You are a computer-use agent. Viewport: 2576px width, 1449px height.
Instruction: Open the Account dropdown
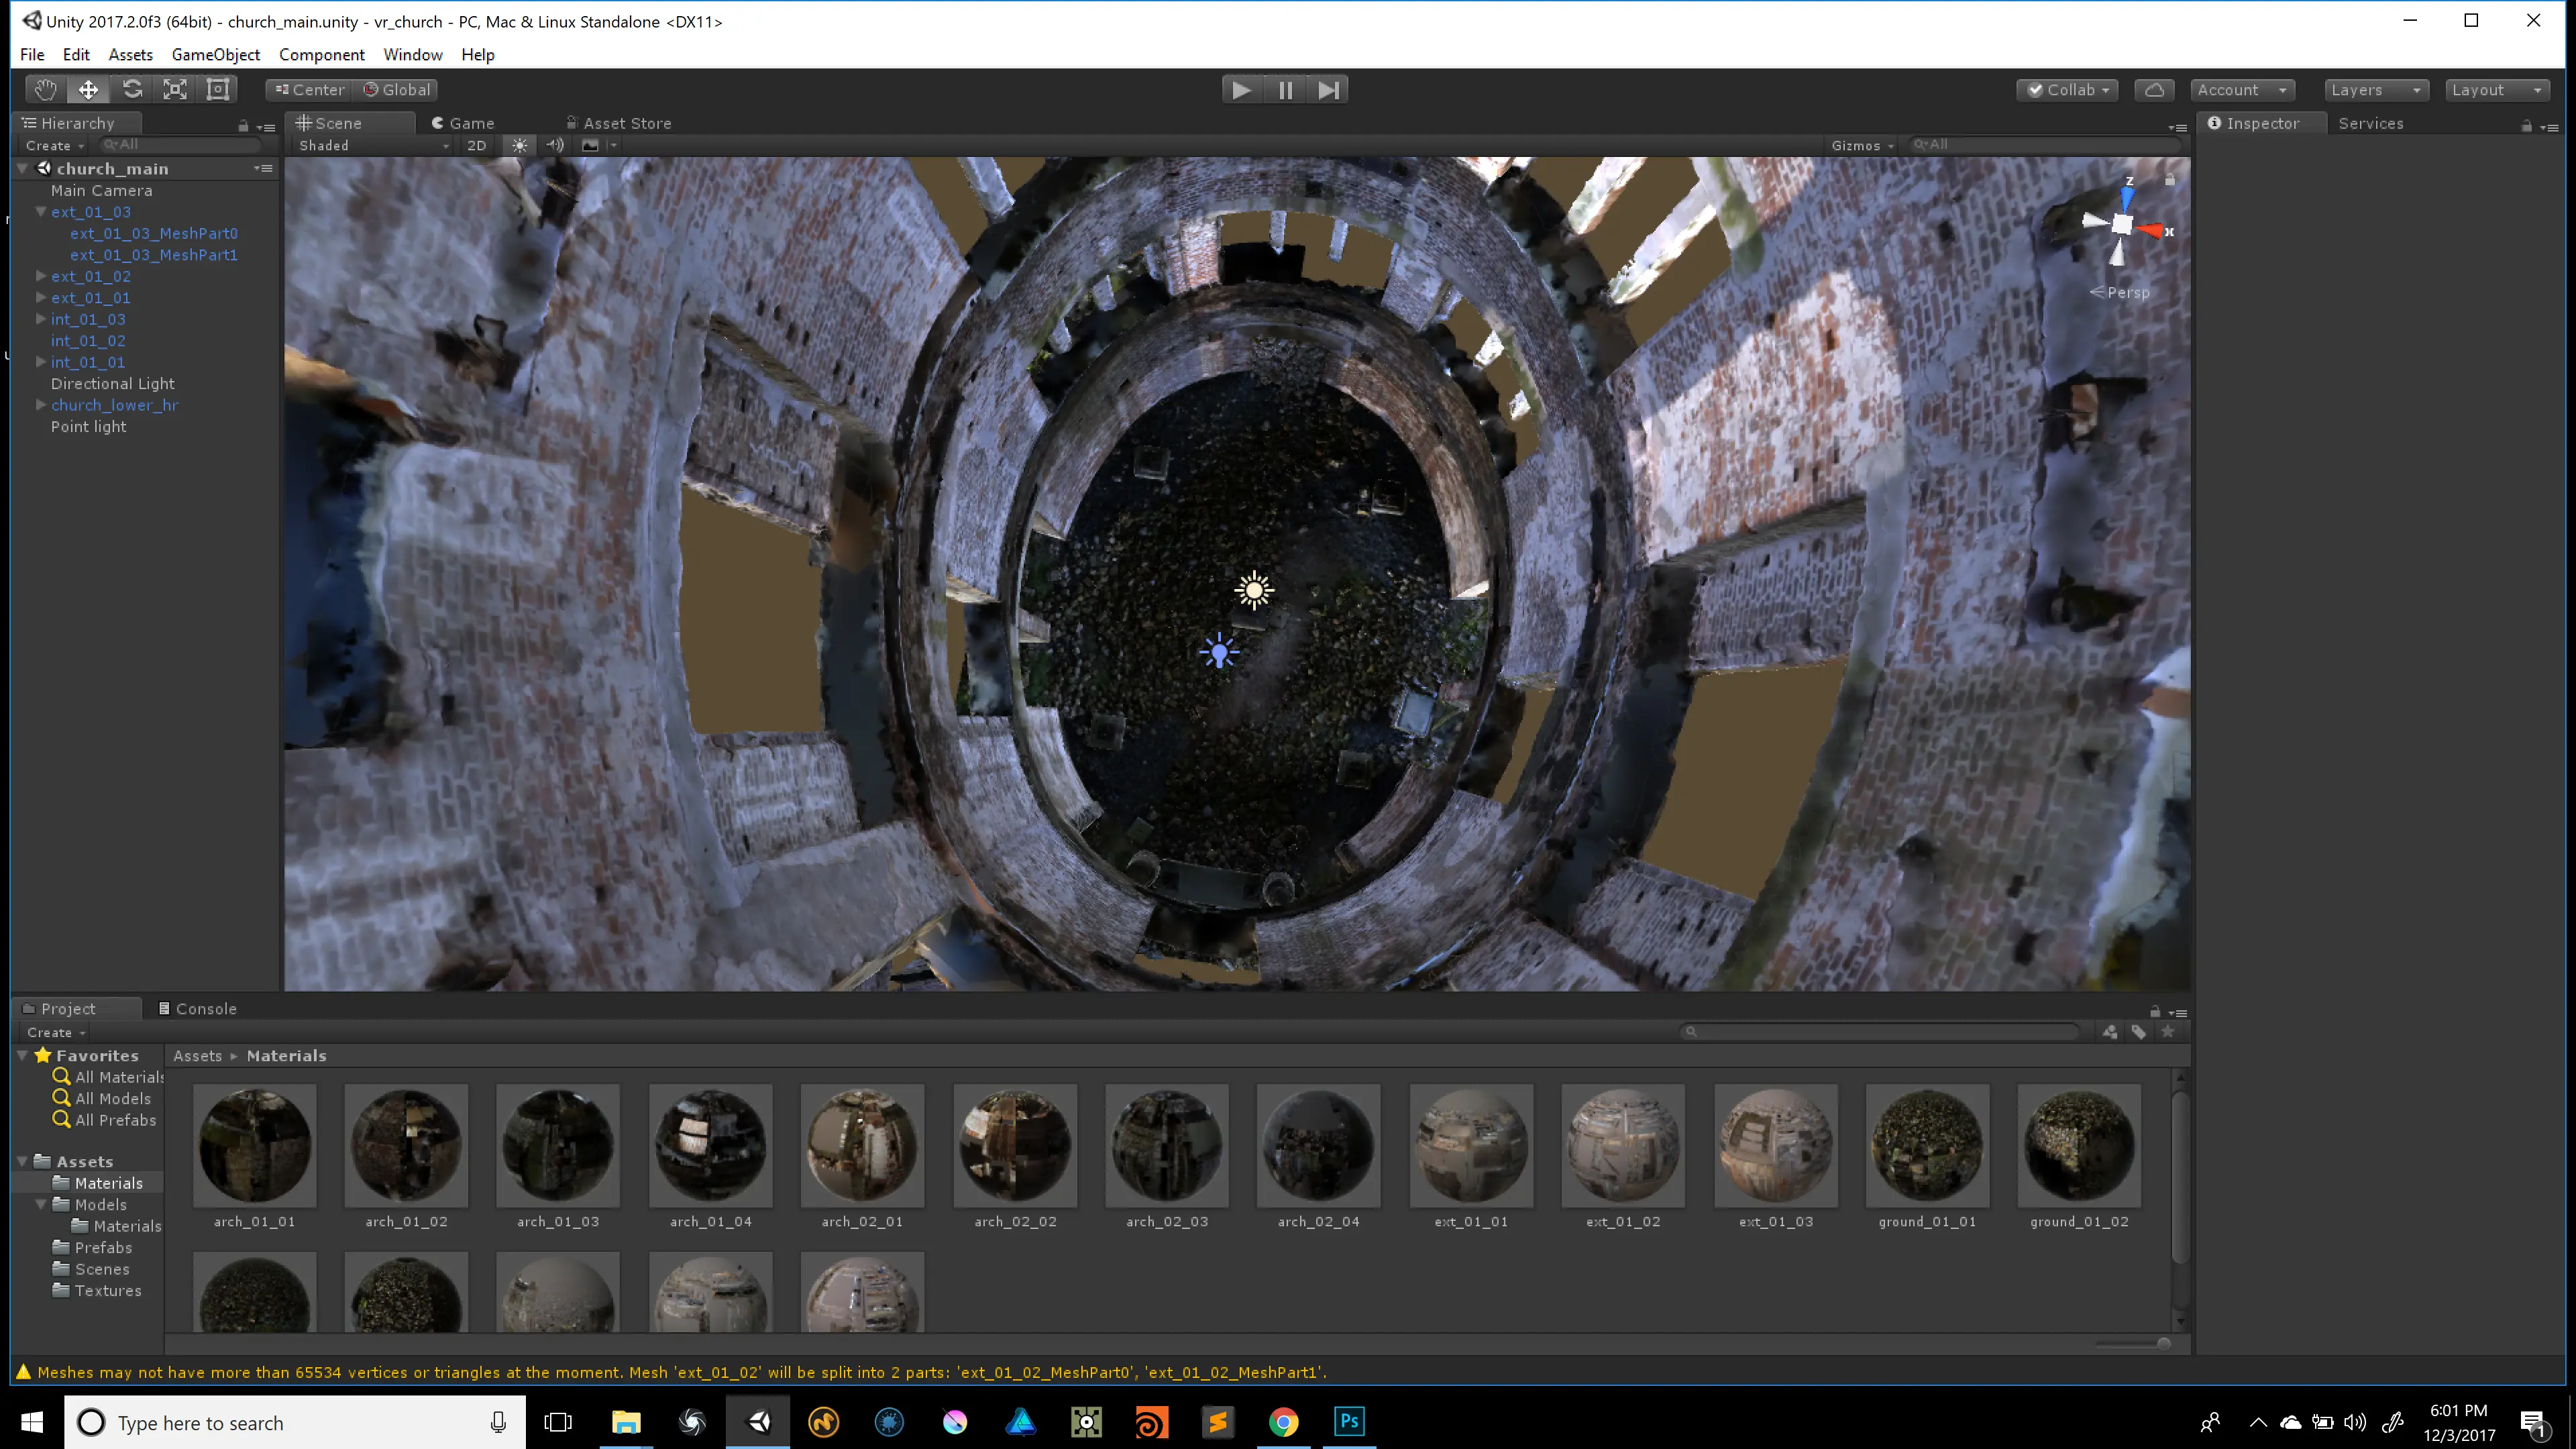(2242, 90)
